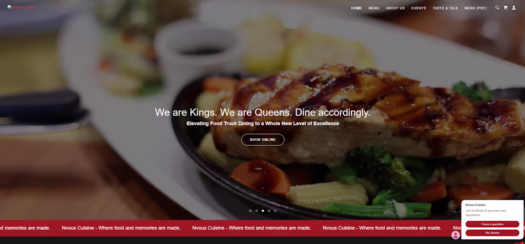Viewport: 525px width, 244px height.
Task: Choose "I have a question" in chat
Action: [492, 224]
